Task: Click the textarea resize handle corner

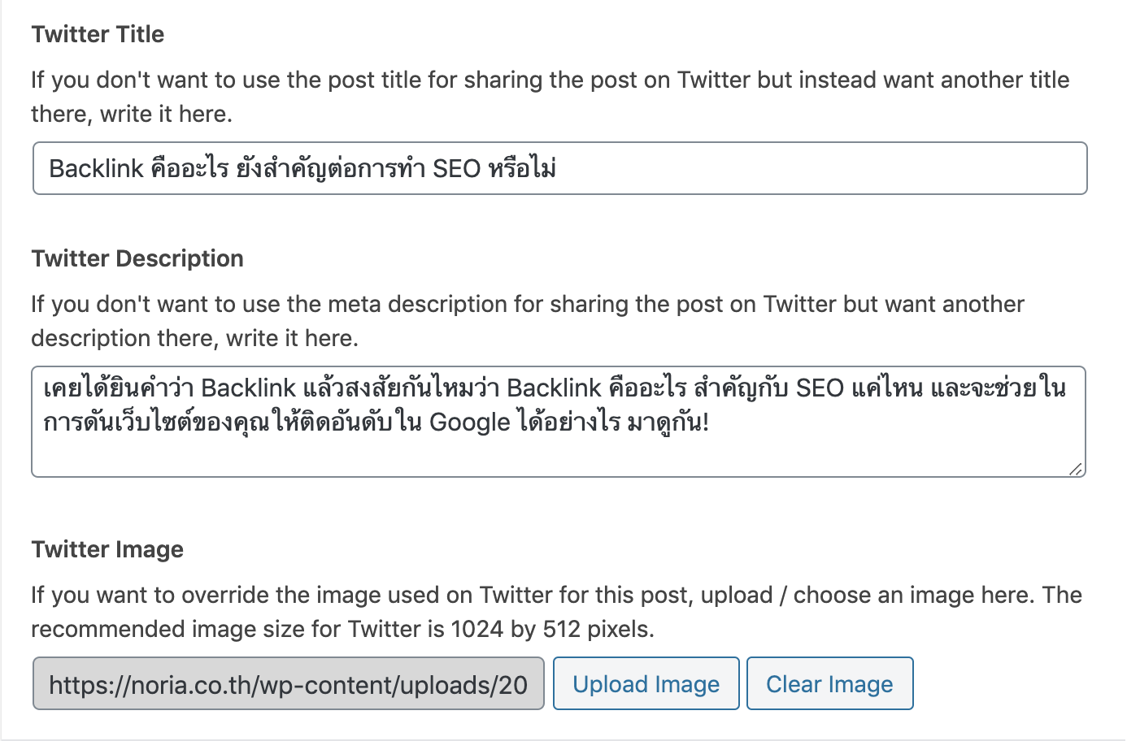Action: tap(1076, 468)
